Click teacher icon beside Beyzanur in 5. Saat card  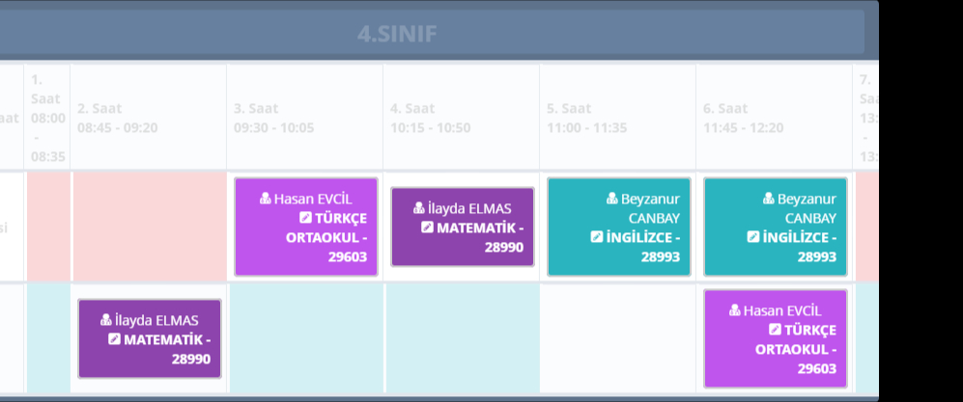click(x=612, y=199)
